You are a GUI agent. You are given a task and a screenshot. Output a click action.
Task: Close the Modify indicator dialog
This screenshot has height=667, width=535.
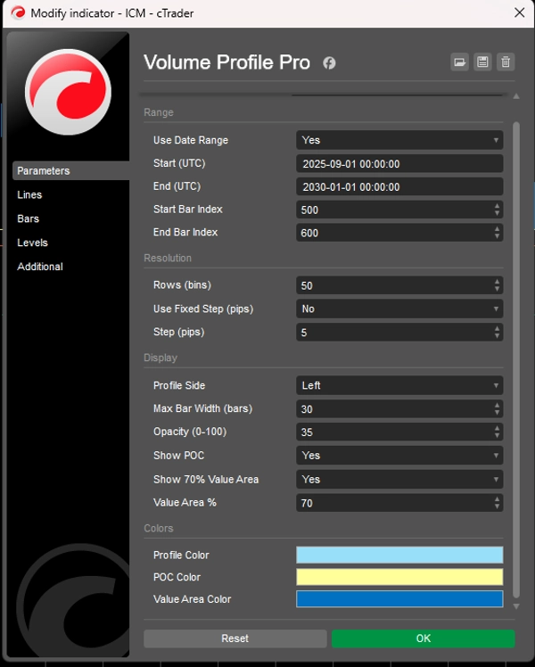point(519,12)
